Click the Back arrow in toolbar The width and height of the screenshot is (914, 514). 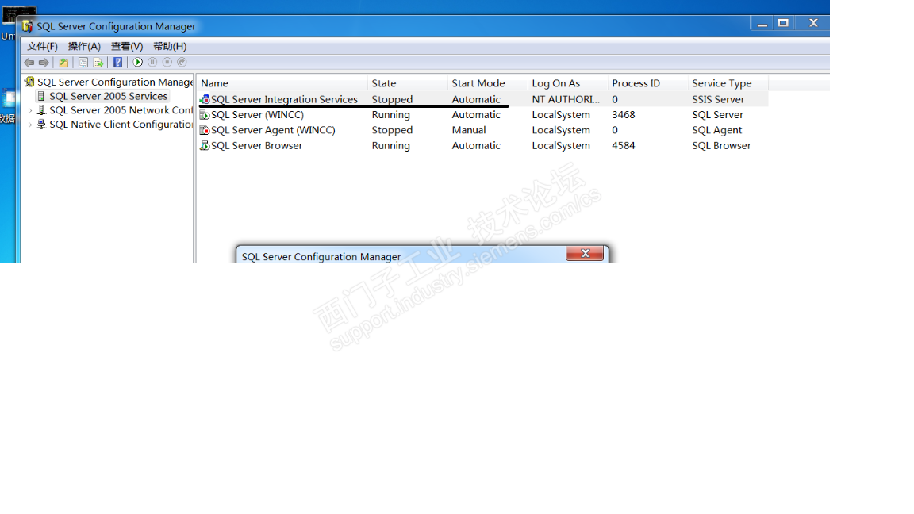tap(29, 63)
